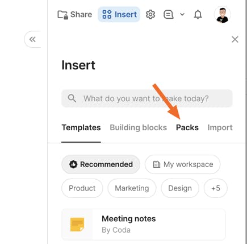Click the Share folder-lock icon
This screenshot has height=244, width=247.
pyautogui.click(x=62, y=15)
